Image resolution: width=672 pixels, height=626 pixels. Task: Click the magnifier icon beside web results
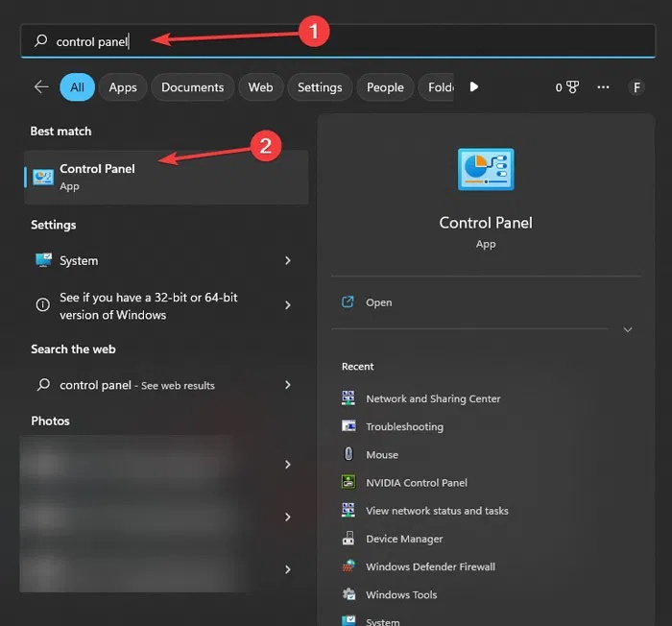coord(43,384)
